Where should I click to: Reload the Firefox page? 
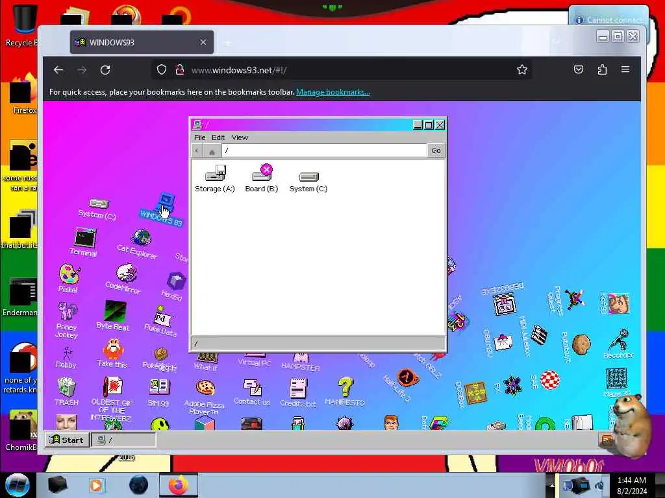coord(105,70)
